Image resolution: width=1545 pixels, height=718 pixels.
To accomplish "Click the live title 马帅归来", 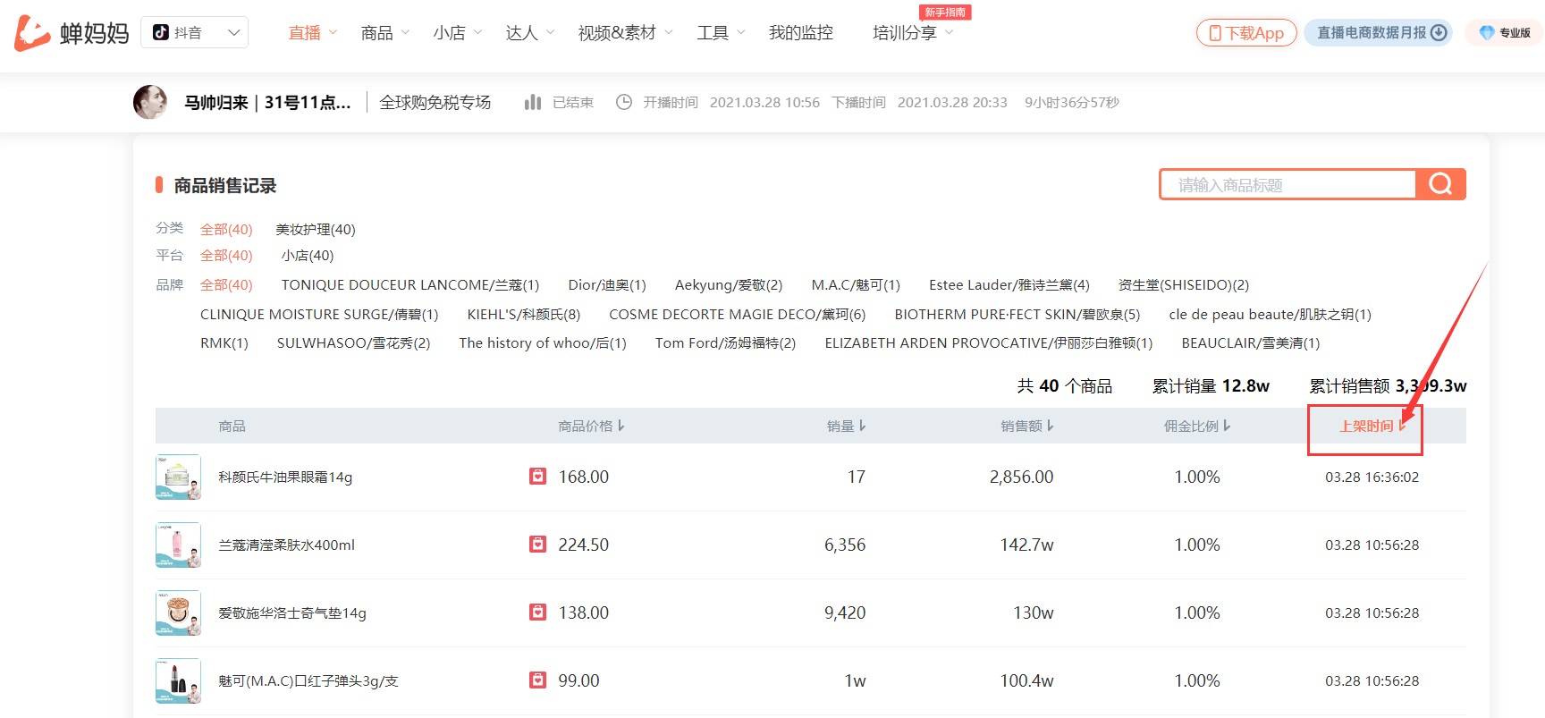I will click(267, 102).
